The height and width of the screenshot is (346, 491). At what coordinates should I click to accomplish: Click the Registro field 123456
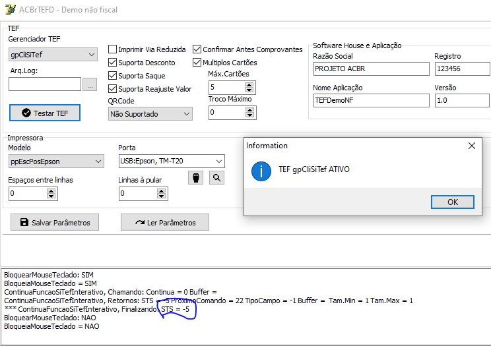point(462,69)
